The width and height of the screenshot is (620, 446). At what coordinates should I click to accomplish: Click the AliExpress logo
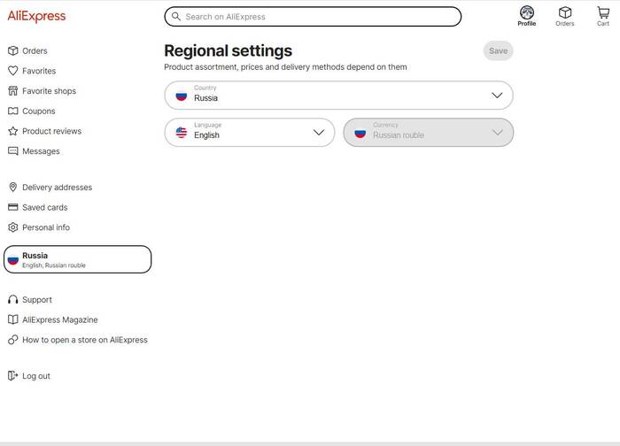[x=36, y=16]
